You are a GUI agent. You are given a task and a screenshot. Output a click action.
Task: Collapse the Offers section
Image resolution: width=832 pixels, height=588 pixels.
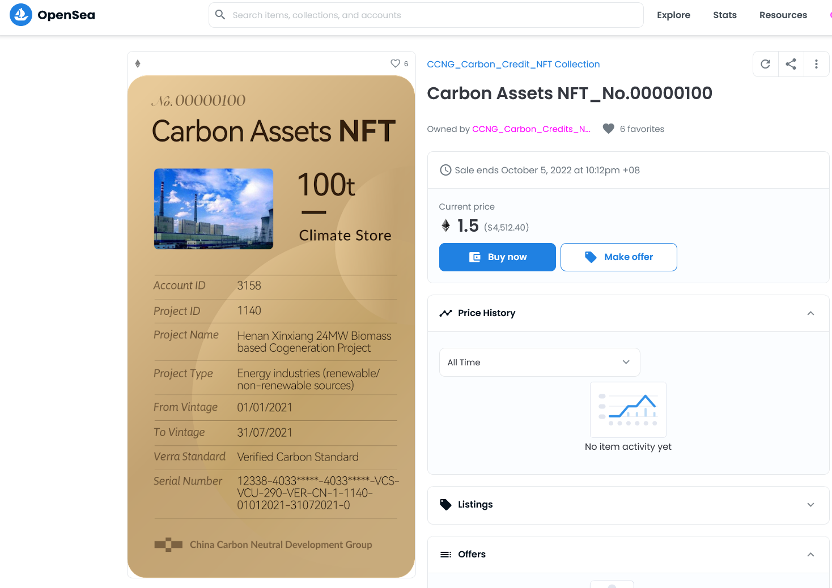(810, 555)
